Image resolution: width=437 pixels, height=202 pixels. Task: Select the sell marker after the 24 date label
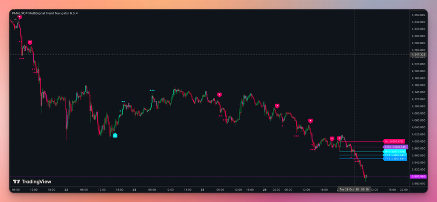pos(219,95)
